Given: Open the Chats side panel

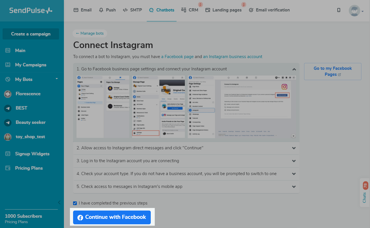Looking at the screenshot, I should pos(365,192).
